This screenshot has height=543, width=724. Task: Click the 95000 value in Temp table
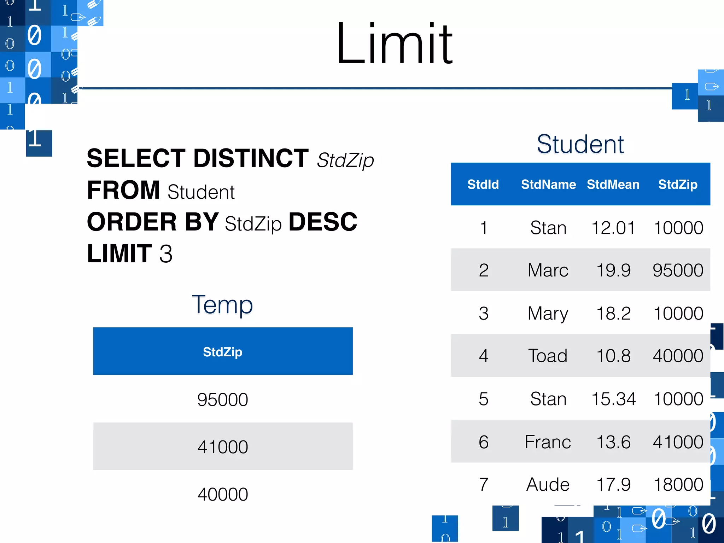click(x=223, y=399)
